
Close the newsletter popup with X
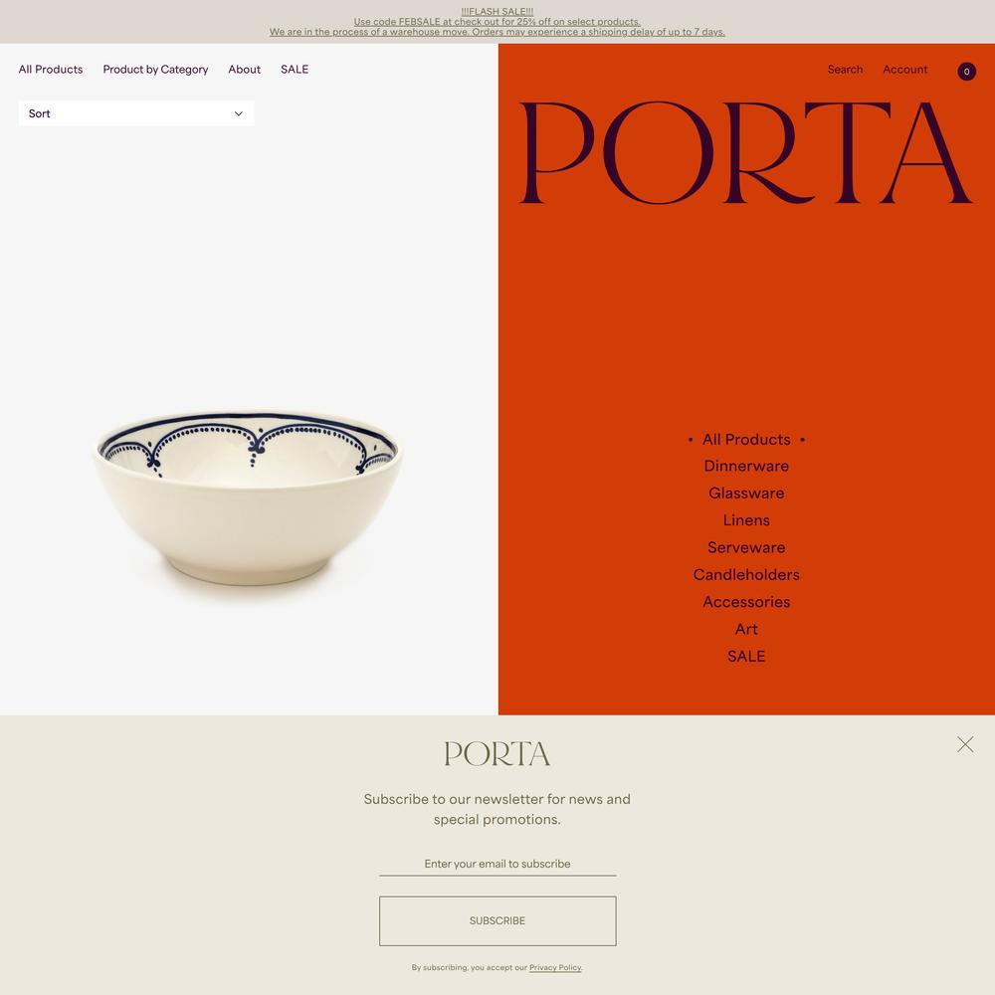(965, 744)
